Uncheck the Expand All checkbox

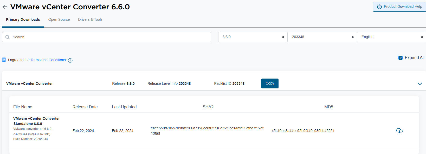(x=401, y=58)
